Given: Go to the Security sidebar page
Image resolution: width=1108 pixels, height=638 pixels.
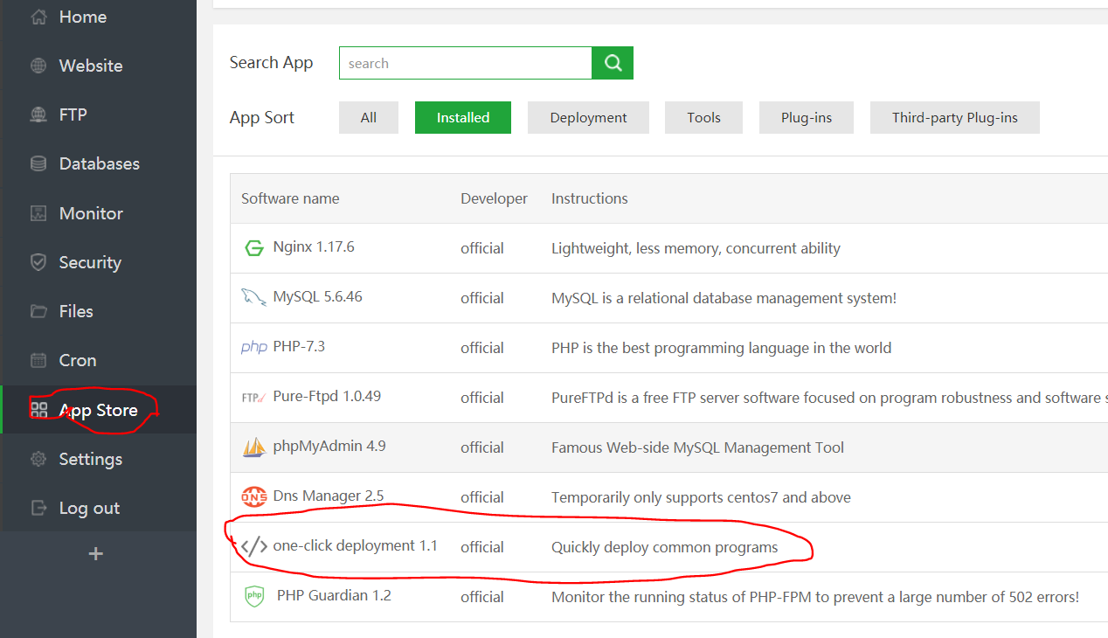Looking at the screenshot, I should (x=89, y=262).
